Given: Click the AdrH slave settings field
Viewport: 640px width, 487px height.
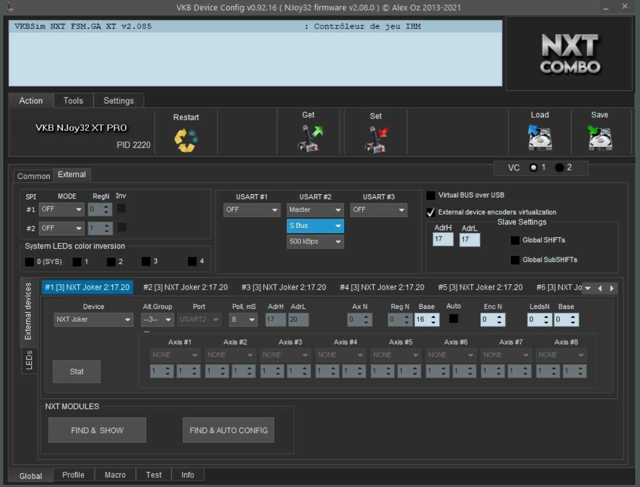Looking at the screenshot, I should (443, 239).
